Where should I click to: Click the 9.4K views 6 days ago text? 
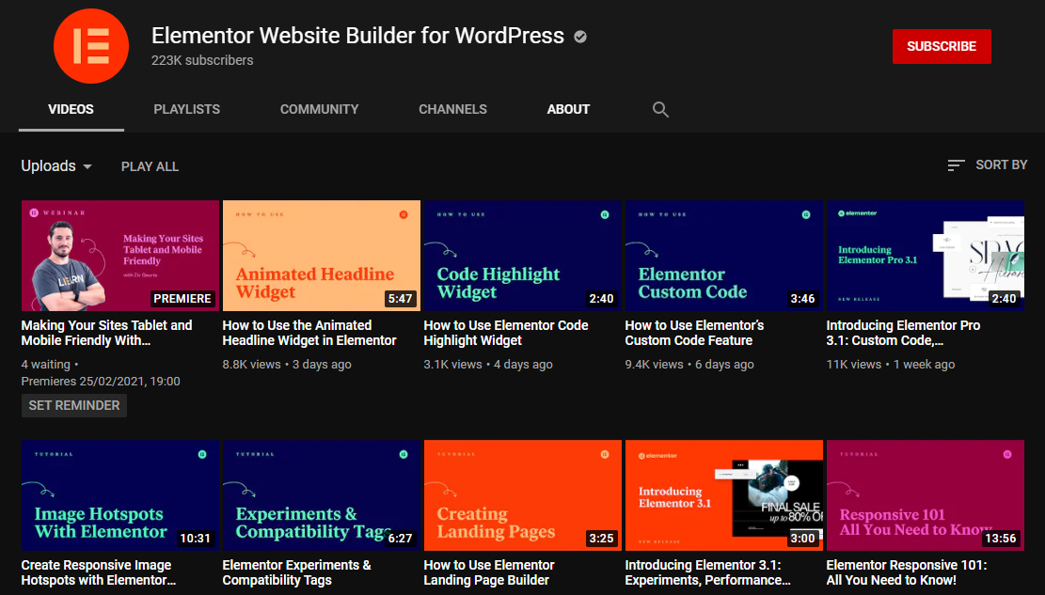tap(689, 365)
